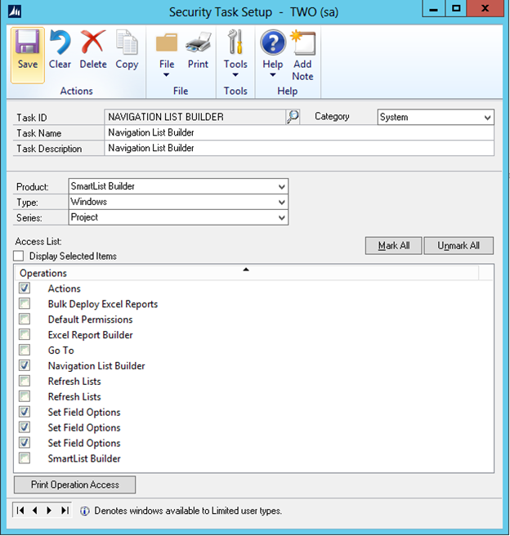This screenshot has width=510, height=536.
Task: Open the Type dropdown showing Windows
Action: (178, 202)
